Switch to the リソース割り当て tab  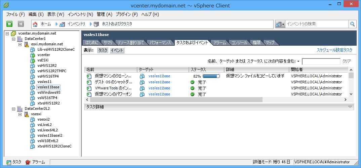tap(130, 43)
